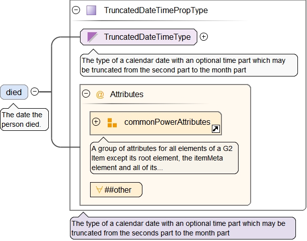Collapse the Attributes section
Screen dimensions: 307x241
coord(86,94)
